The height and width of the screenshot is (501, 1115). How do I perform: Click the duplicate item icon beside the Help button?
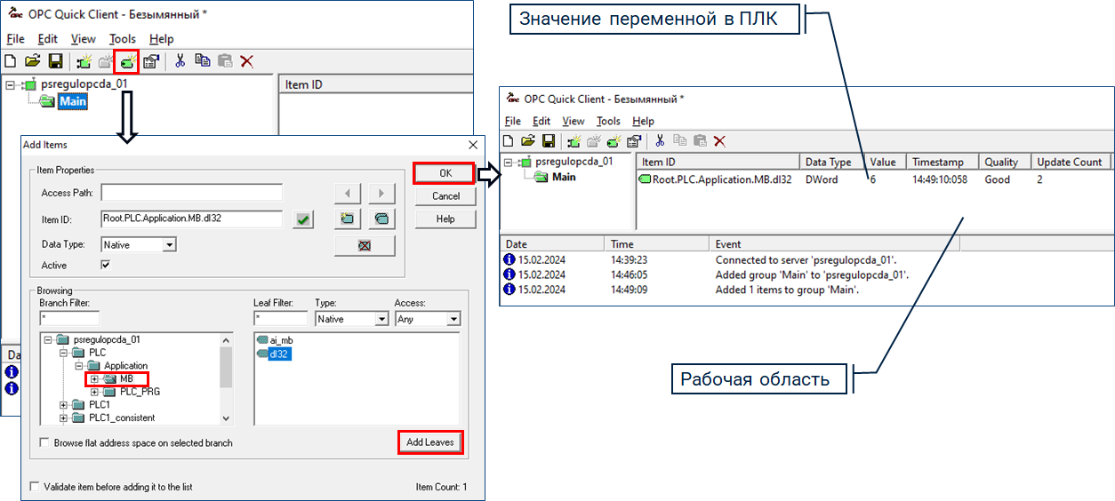coord(381,219)
